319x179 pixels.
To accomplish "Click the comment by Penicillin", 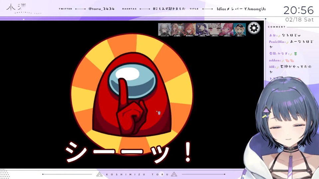I will [291, 44].
